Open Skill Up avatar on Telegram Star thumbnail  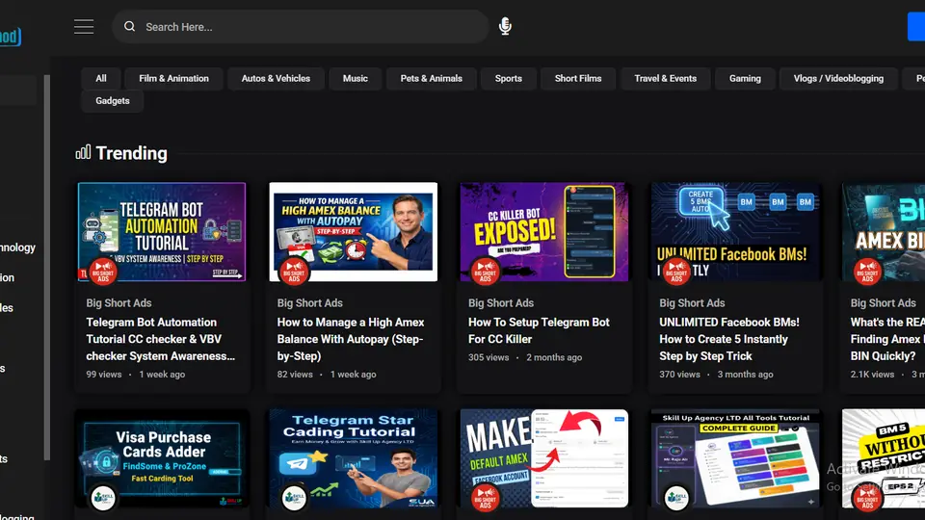294,498
